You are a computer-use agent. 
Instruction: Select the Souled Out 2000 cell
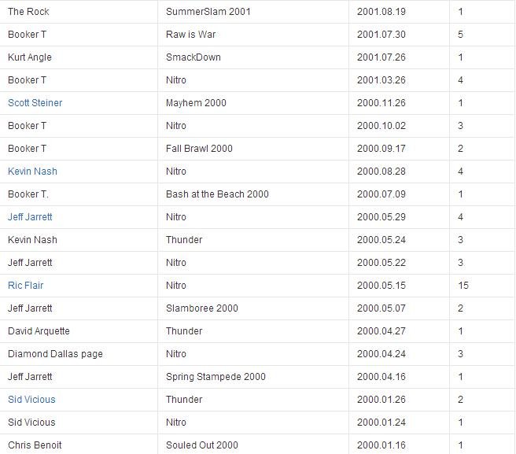click(x=253, y=445)
